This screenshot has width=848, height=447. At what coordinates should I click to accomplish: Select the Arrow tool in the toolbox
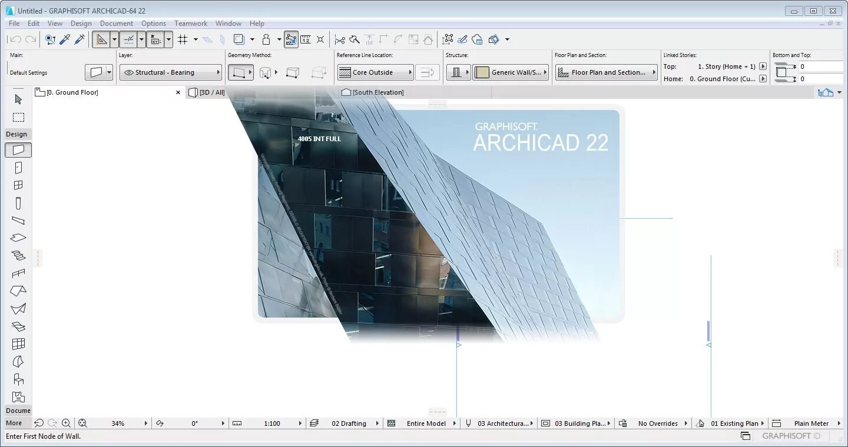[18, 99]
